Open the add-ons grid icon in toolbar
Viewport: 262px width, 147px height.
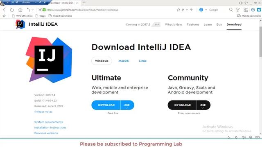click(x=246, y=10)
